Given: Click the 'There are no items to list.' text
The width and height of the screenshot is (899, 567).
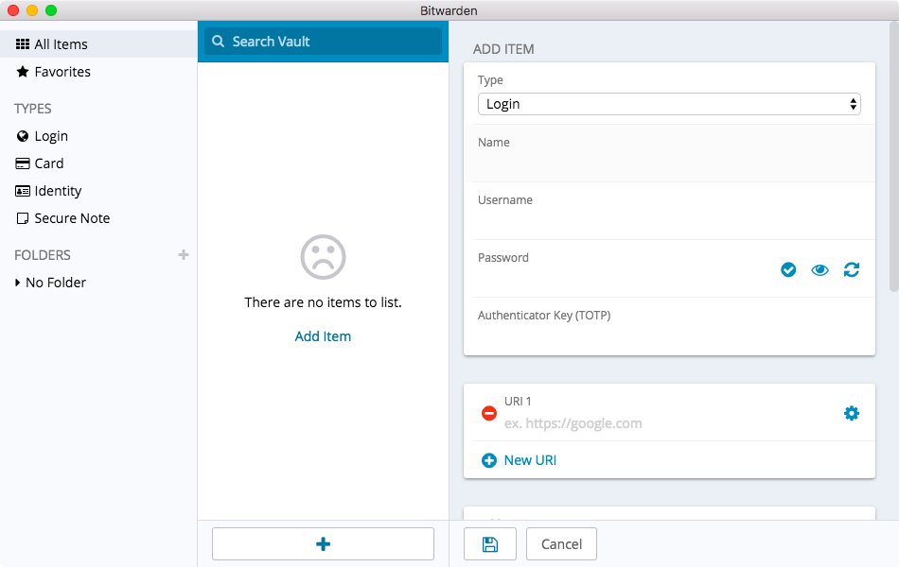Looking at the screenshot, I should tap(323, 302).
